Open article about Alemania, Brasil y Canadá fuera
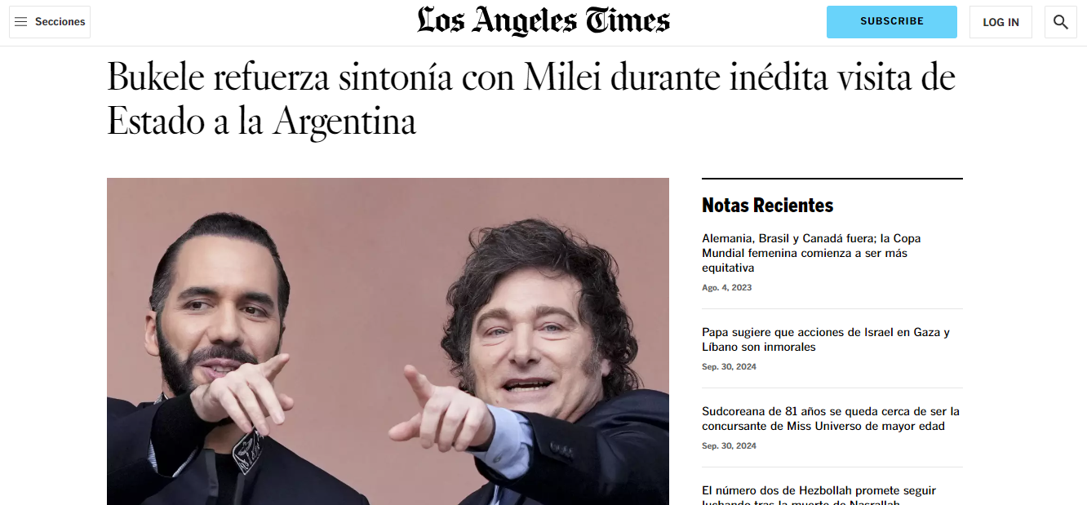1087x505 pixels. point(811,253)
